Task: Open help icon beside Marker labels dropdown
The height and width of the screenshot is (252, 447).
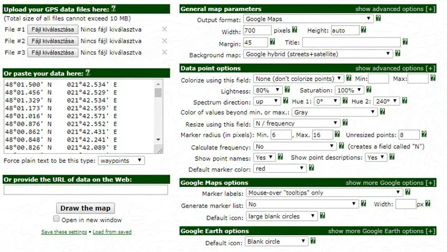Action: (408, 192)
